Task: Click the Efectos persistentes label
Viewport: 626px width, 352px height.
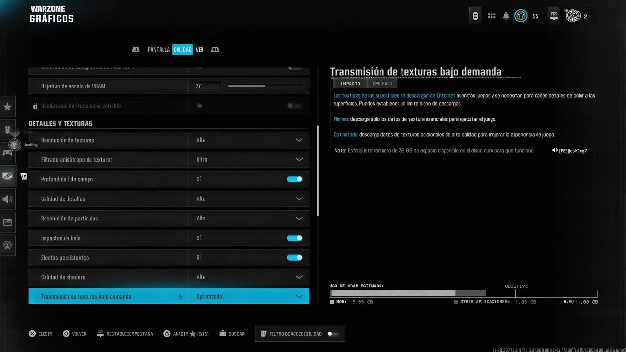Action: pos(65,258)
